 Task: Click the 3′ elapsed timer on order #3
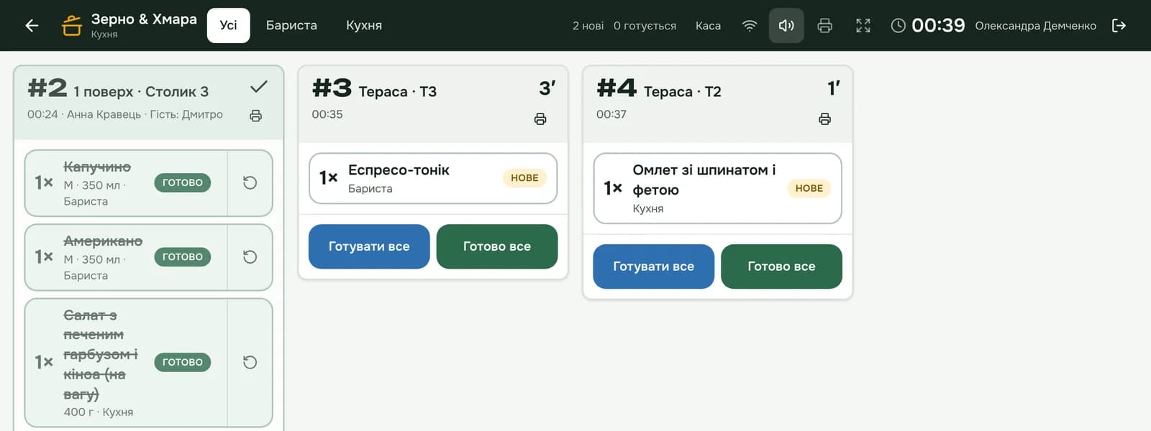[547, 88]
